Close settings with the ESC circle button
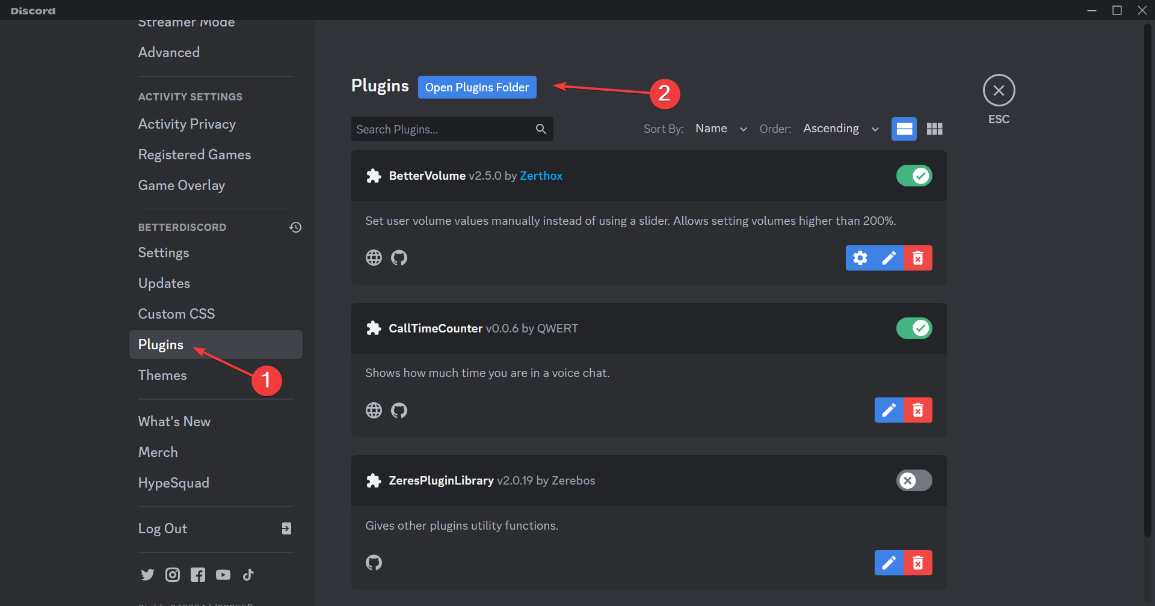Viewport: 1155px width, 606px height. point(999,90)
